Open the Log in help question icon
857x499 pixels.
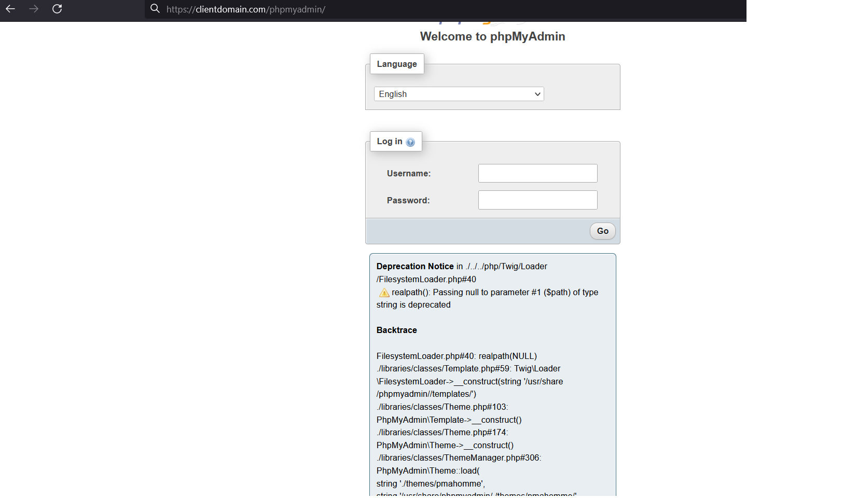pos(410,142)
